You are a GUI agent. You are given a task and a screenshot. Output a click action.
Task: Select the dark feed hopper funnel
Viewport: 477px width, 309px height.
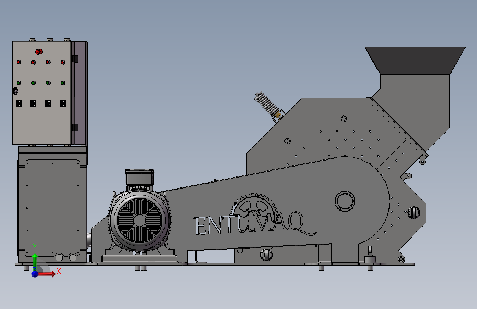click(415, 60)
